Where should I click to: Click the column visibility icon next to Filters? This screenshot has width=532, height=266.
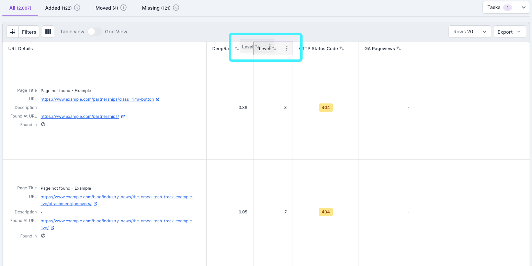coord(48,31)
